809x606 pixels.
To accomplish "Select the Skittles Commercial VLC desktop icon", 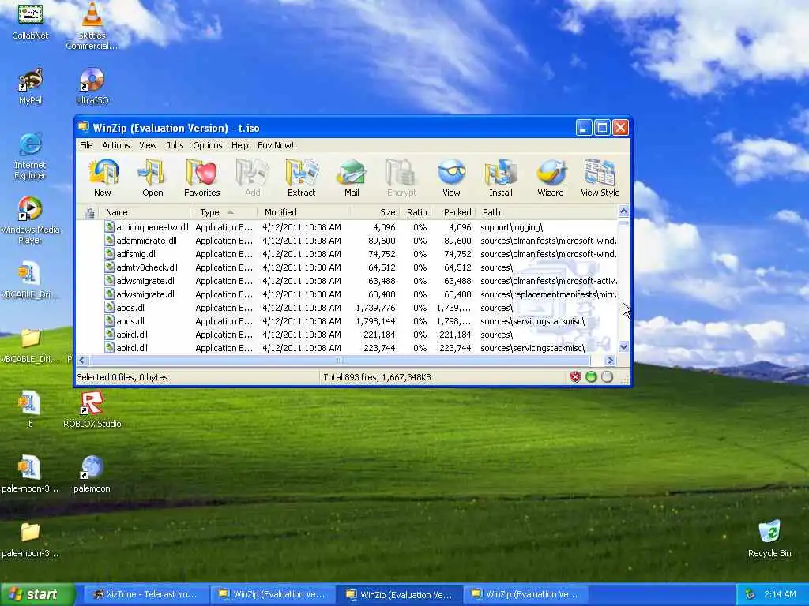I will (x=92, y=26).
